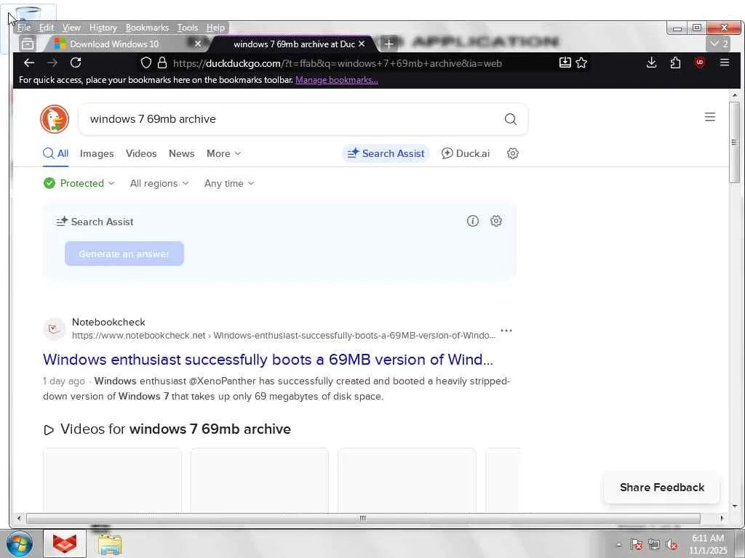Click the Manage bookmarks link
Image resolution: width=745 pixels, height=558 pixels.
337,80
